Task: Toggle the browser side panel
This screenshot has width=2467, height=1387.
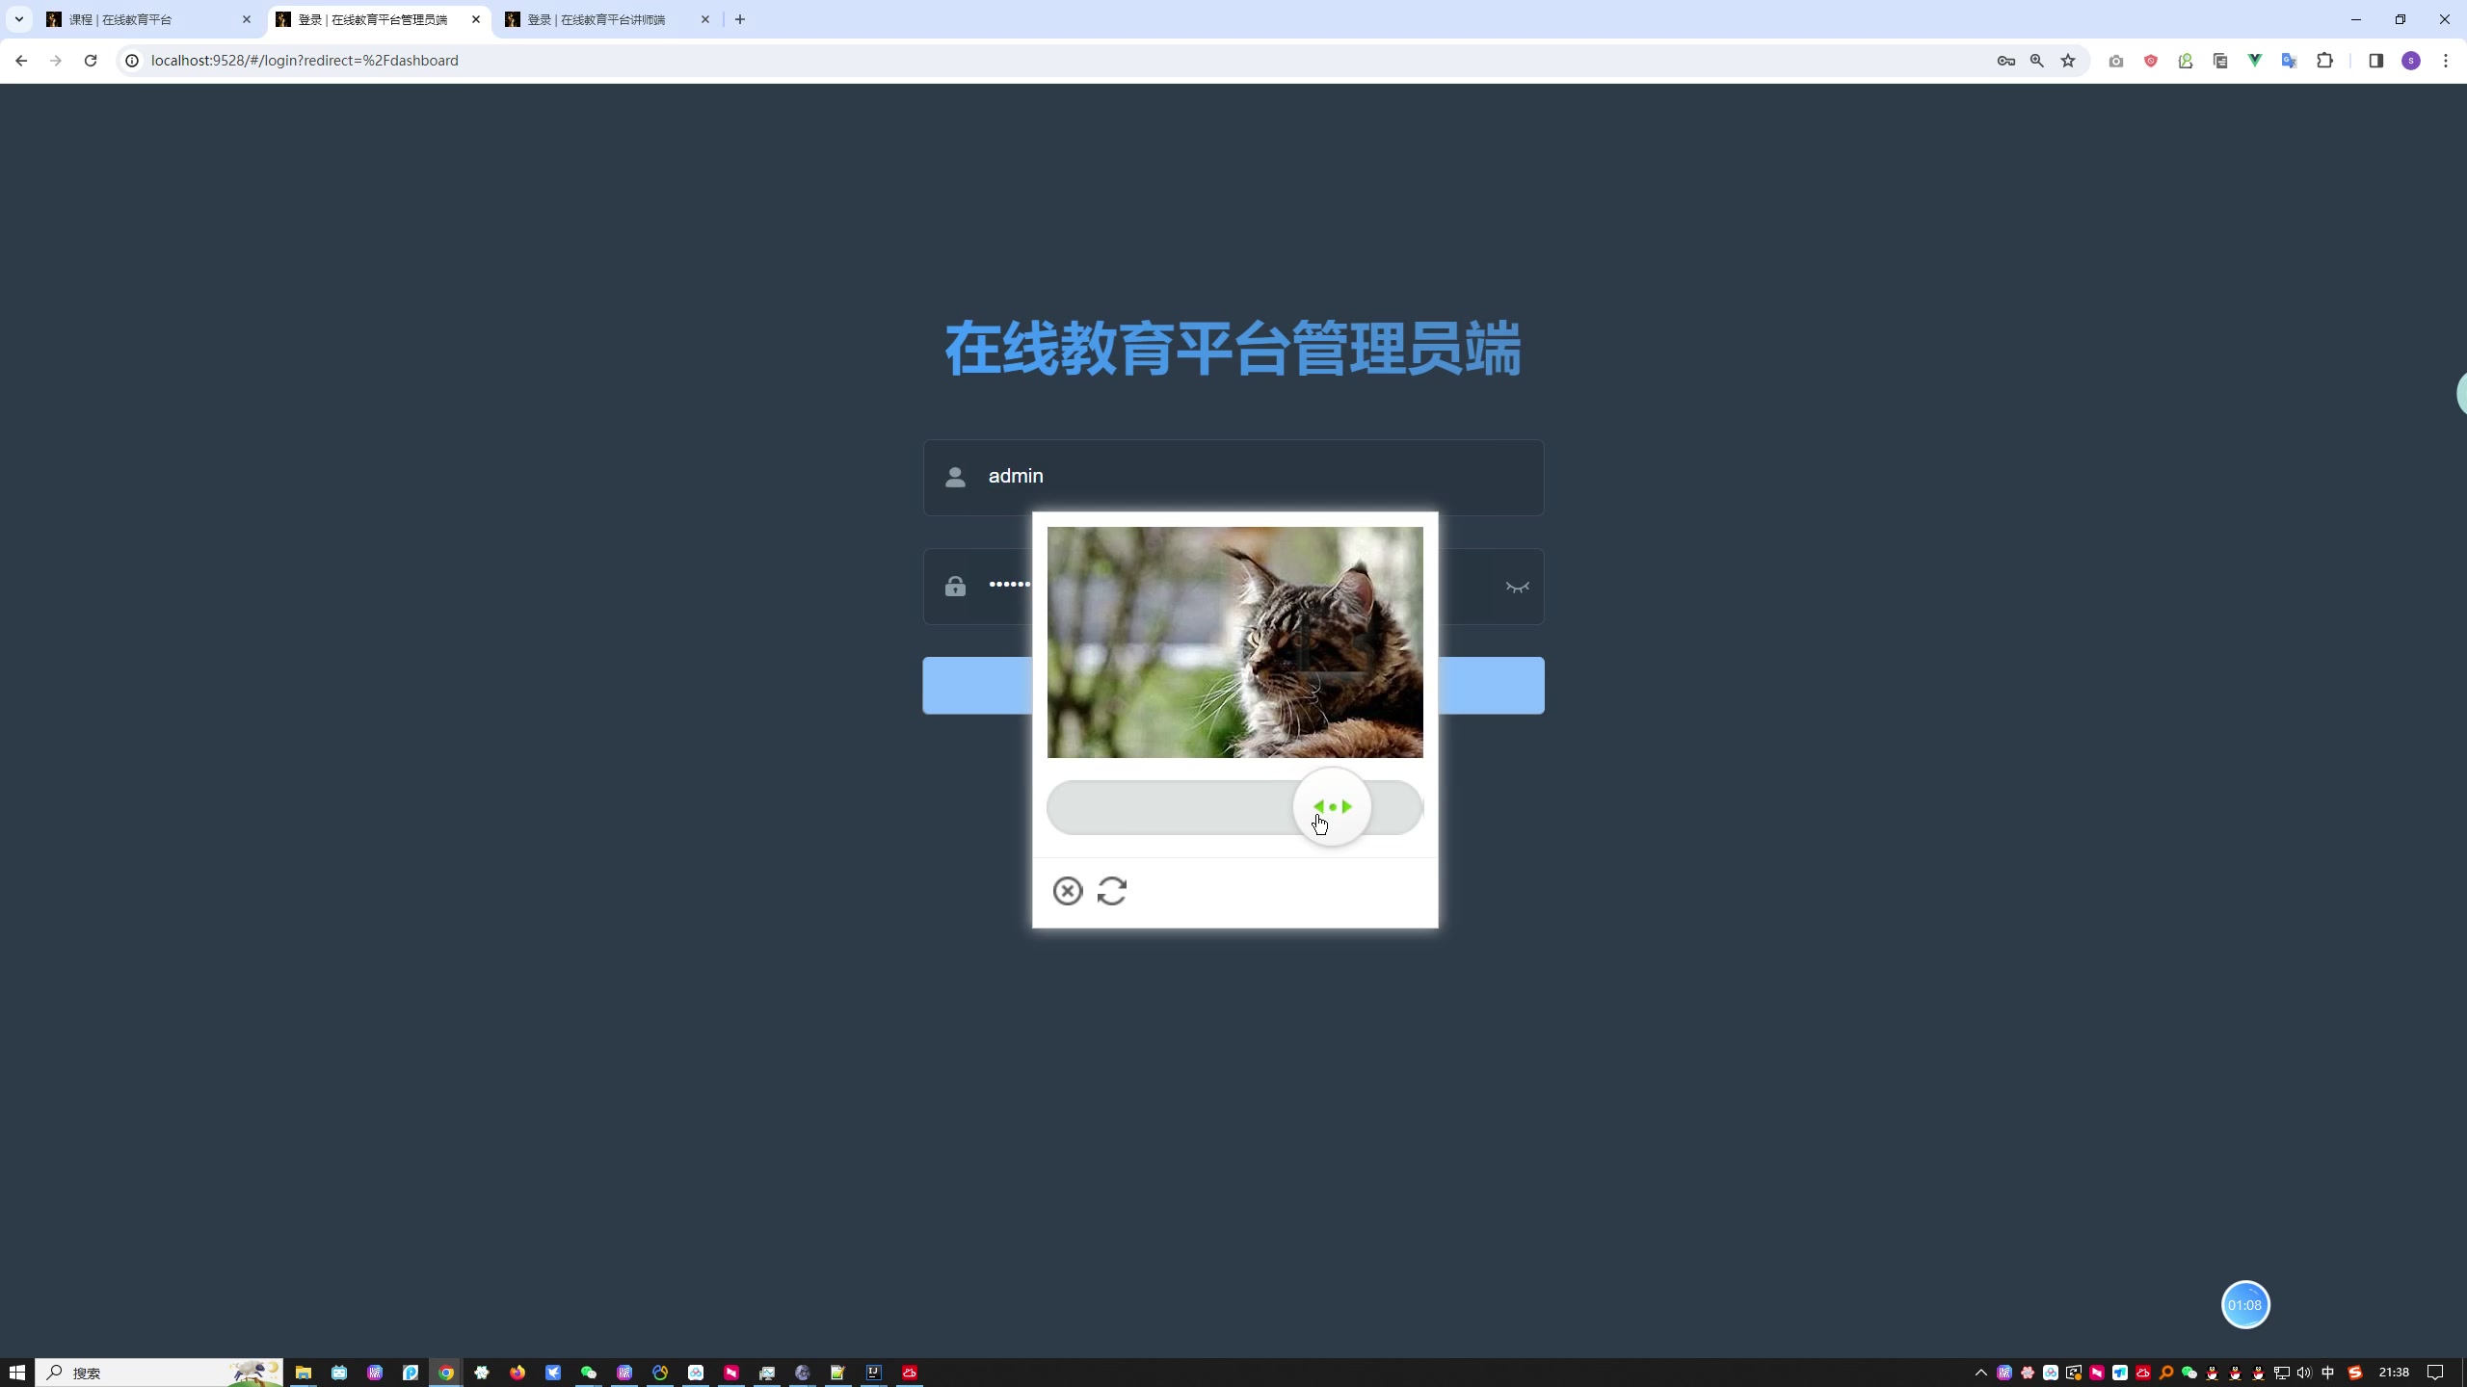Action: pos(2375,61)
